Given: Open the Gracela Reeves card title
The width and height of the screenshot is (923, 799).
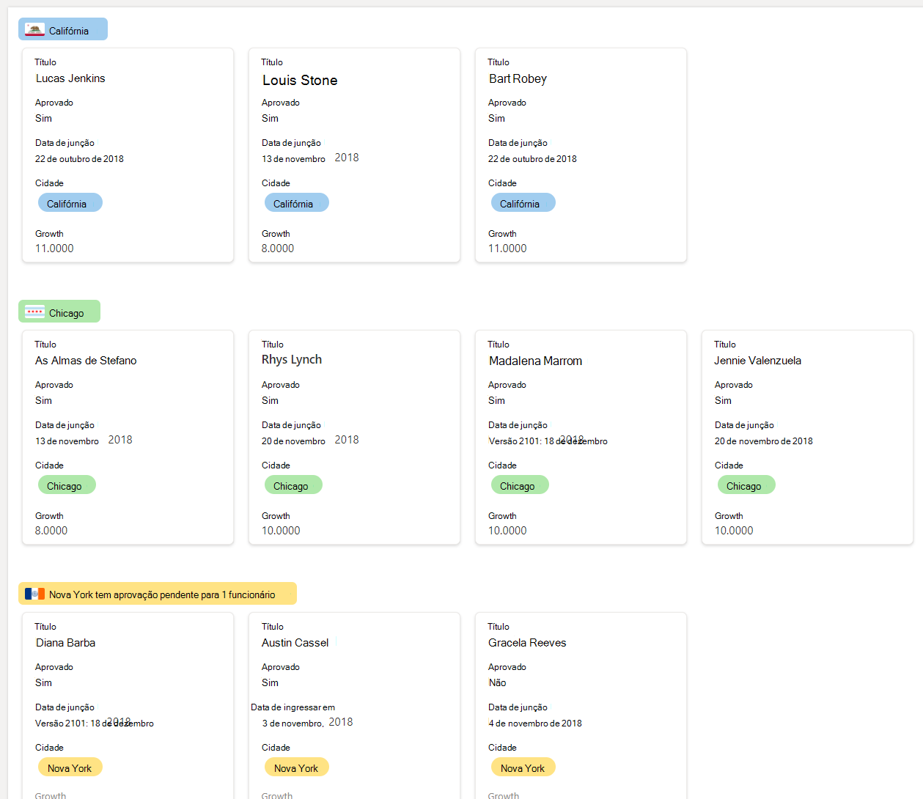Looking at the screenshot, I should point(527,643).
